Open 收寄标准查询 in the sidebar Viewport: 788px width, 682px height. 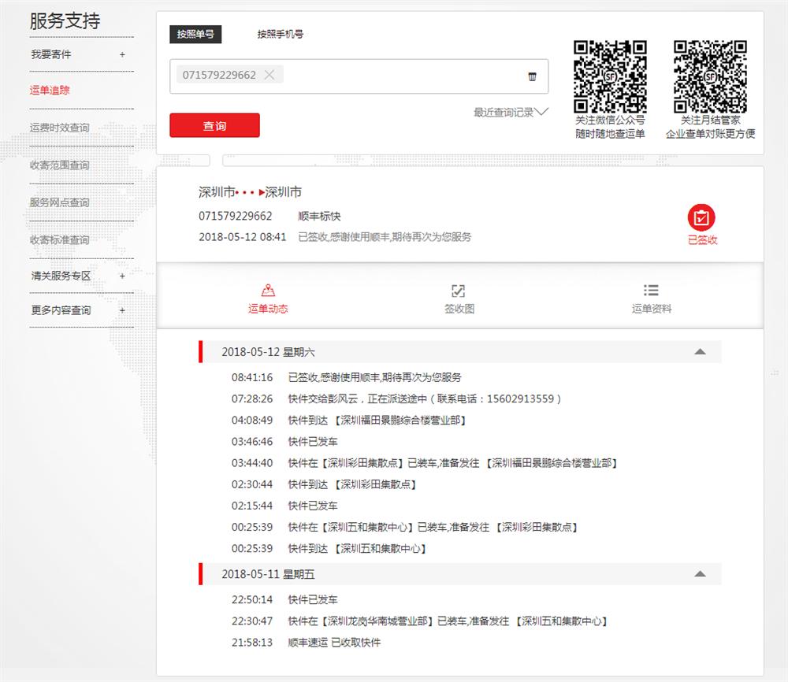[59, 240]
